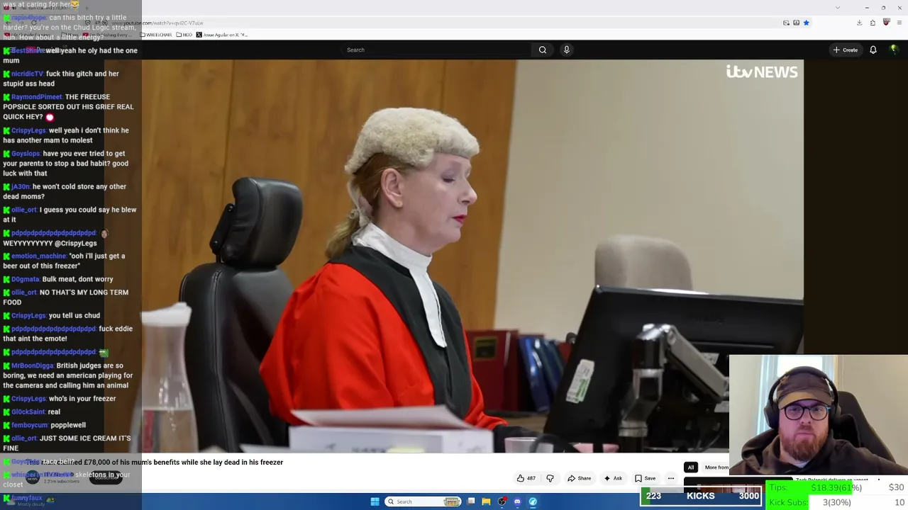Image resolution: width=908 pixels, height=510 pixels.
Task: Click chat username Gl0ckSaint
Action: (x=28, y=412)
